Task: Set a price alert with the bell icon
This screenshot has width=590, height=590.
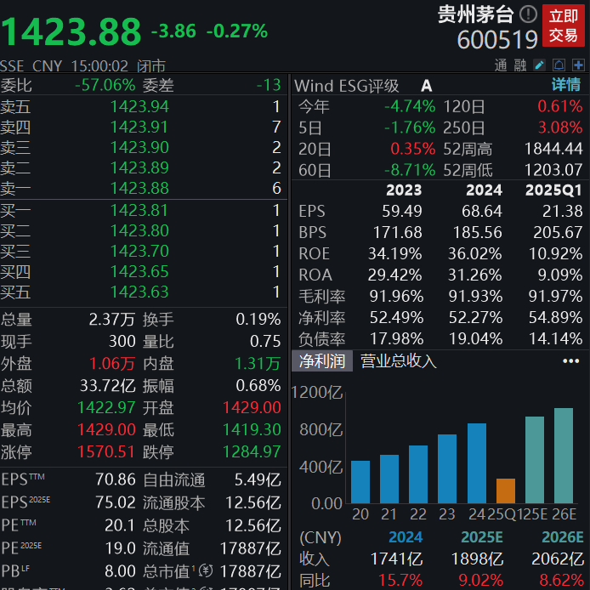Action: [559, 65]
